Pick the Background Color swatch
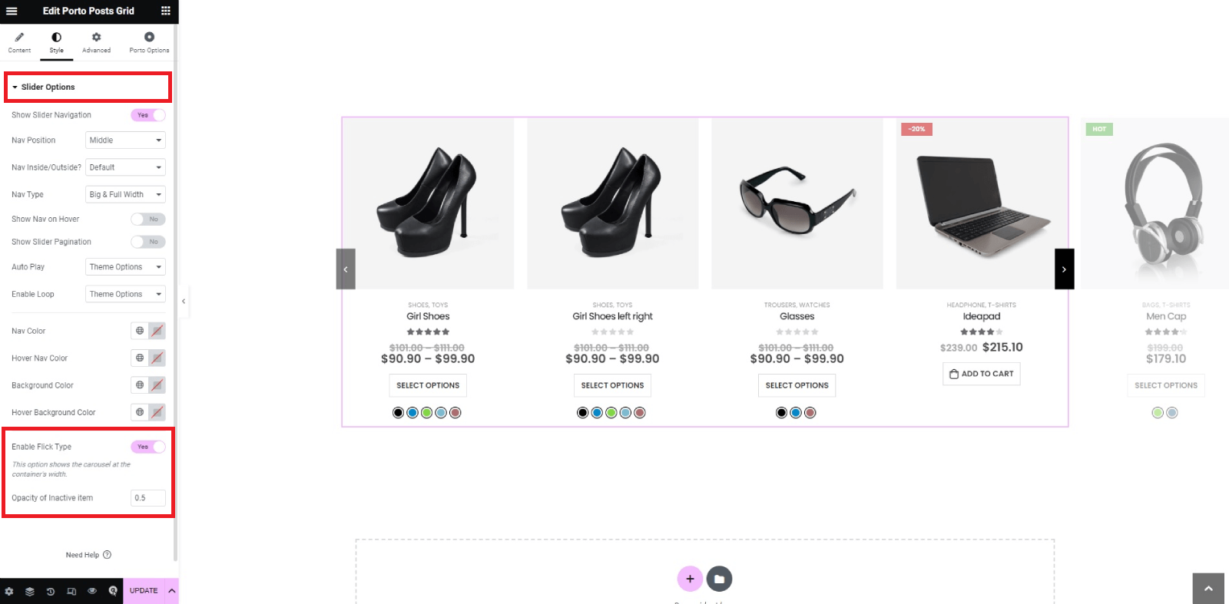The image size is (1229, 604). click(x=157, y=385)
